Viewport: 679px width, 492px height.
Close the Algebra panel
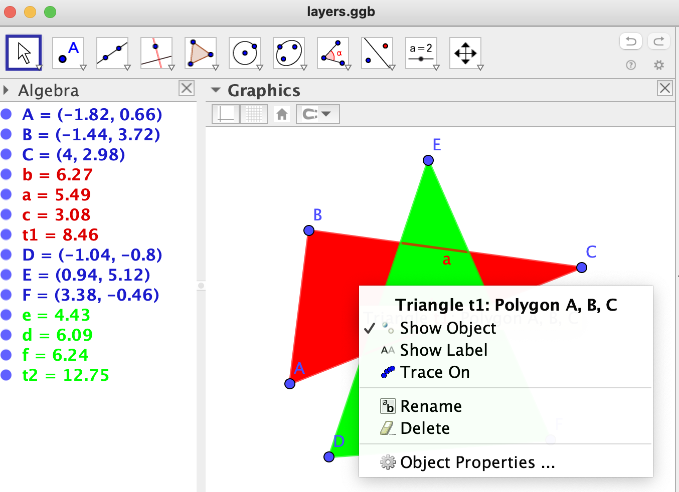[x=187, y=89]
